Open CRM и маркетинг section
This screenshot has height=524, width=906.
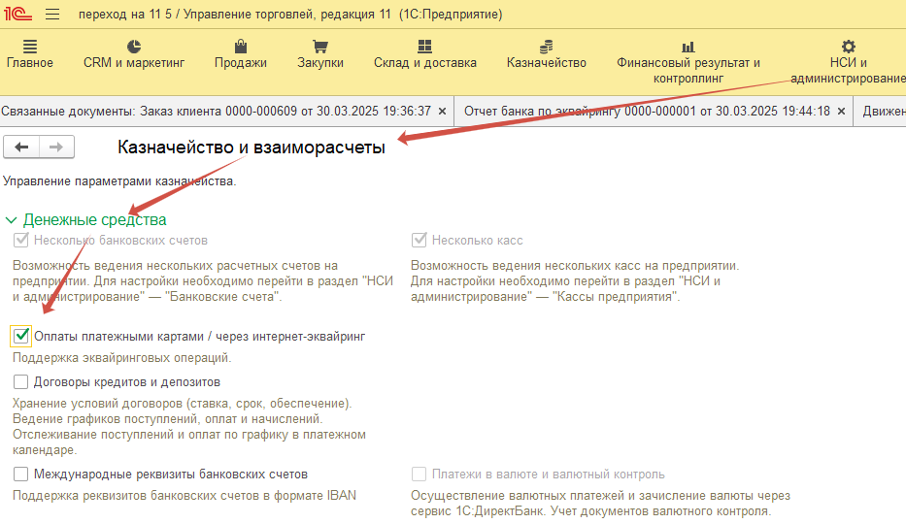pos(134,54)
